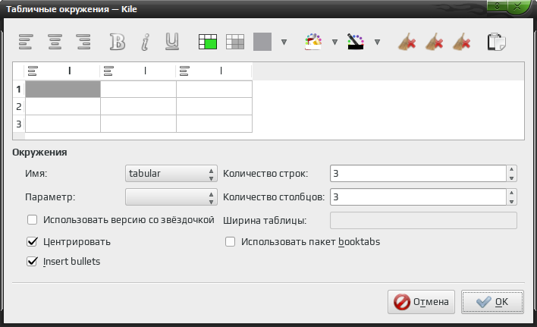Click the second broom clear icon
Screen dimensions: 537x327
435,42
